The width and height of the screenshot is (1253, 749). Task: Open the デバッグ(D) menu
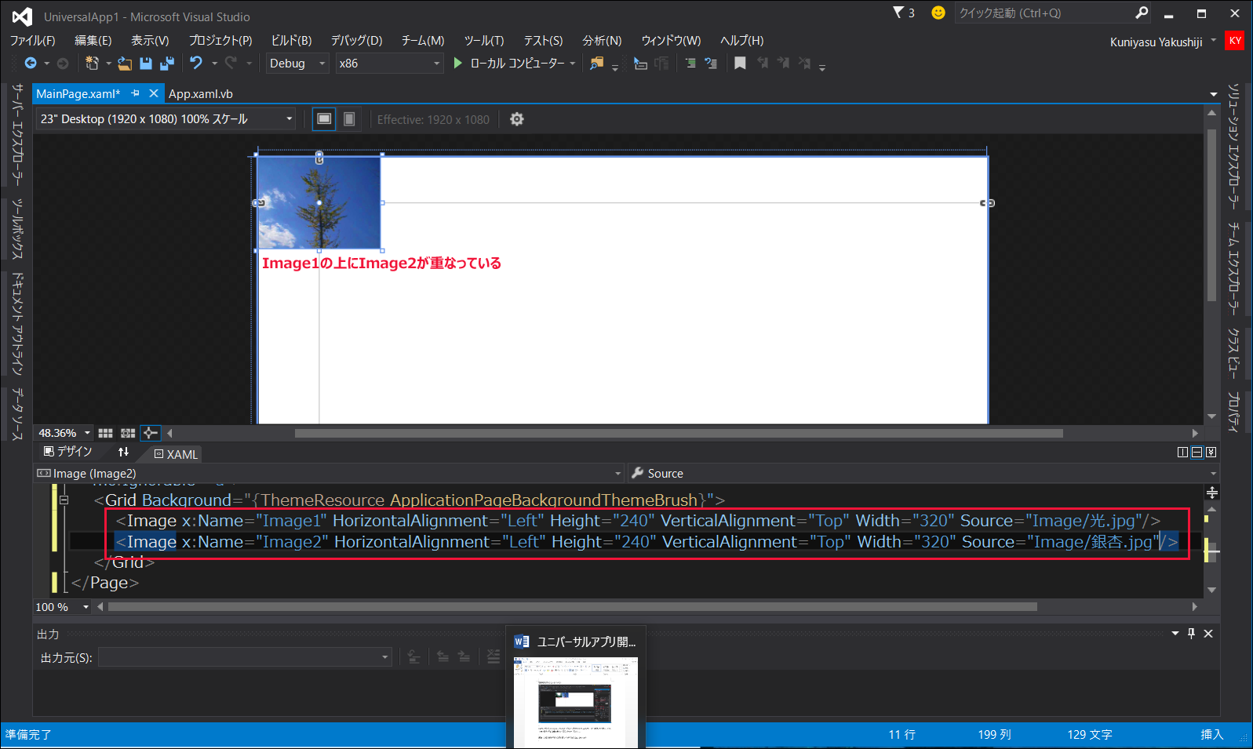[x=356, y=41]
